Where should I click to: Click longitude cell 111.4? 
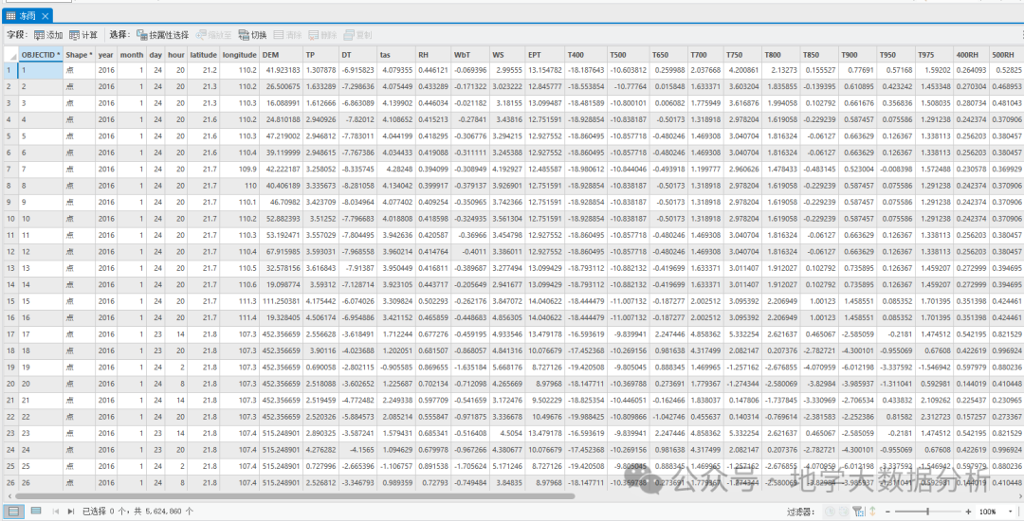point(239,317)
